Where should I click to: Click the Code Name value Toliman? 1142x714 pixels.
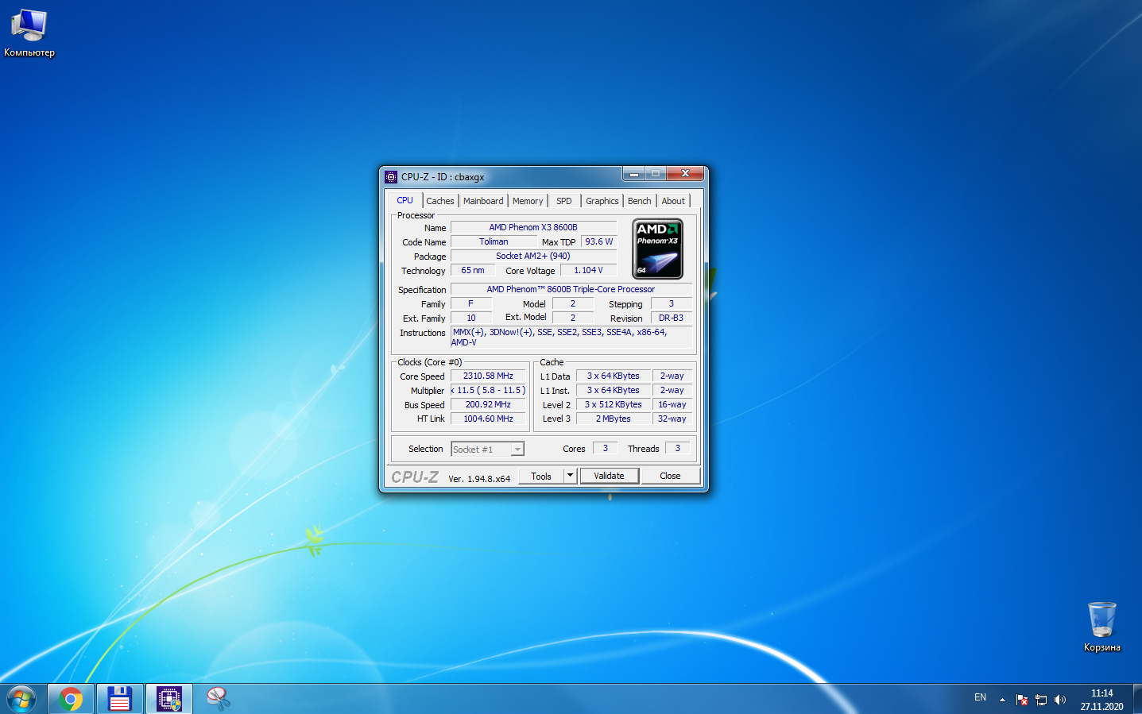(x=494, y=241)
